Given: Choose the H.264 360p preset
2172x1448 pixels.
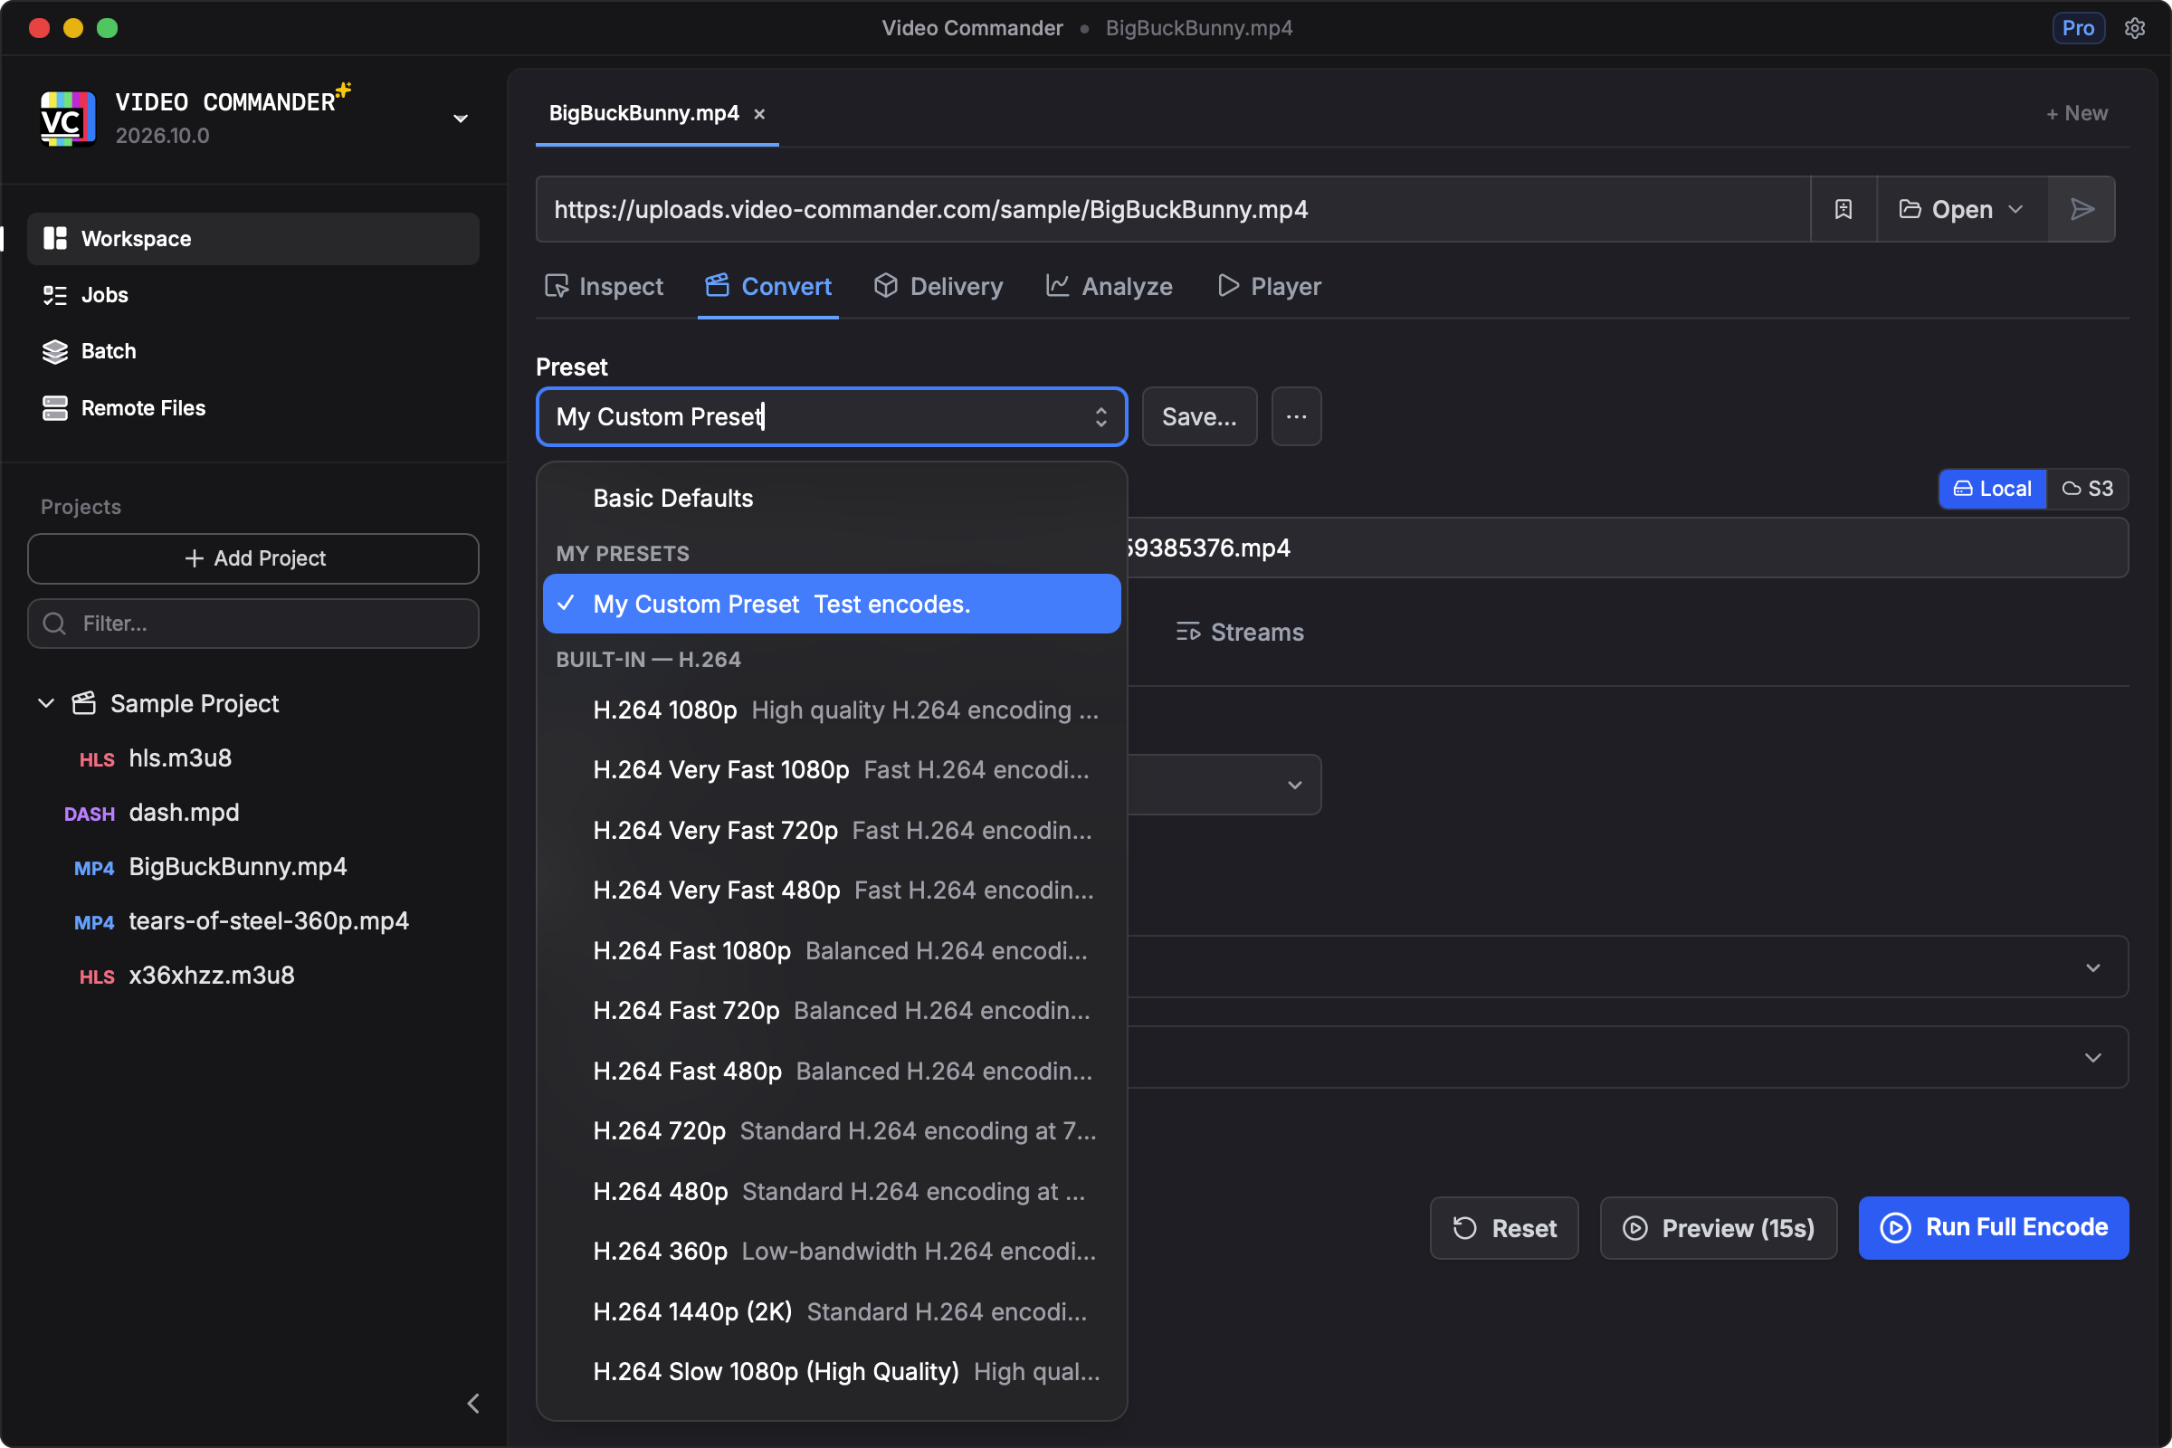Looking at the screenshot, I should click(x=831, y=1252).
